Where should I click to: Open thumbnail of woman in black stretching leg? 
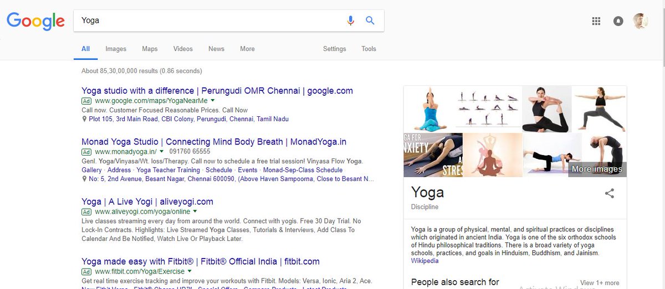click(x=547, y=109)
